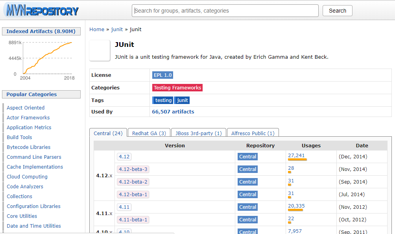Click the Indexed Artifacts (8.90M) heading
395x234 pixels.
pyautogui.click(x=41, y=31)
